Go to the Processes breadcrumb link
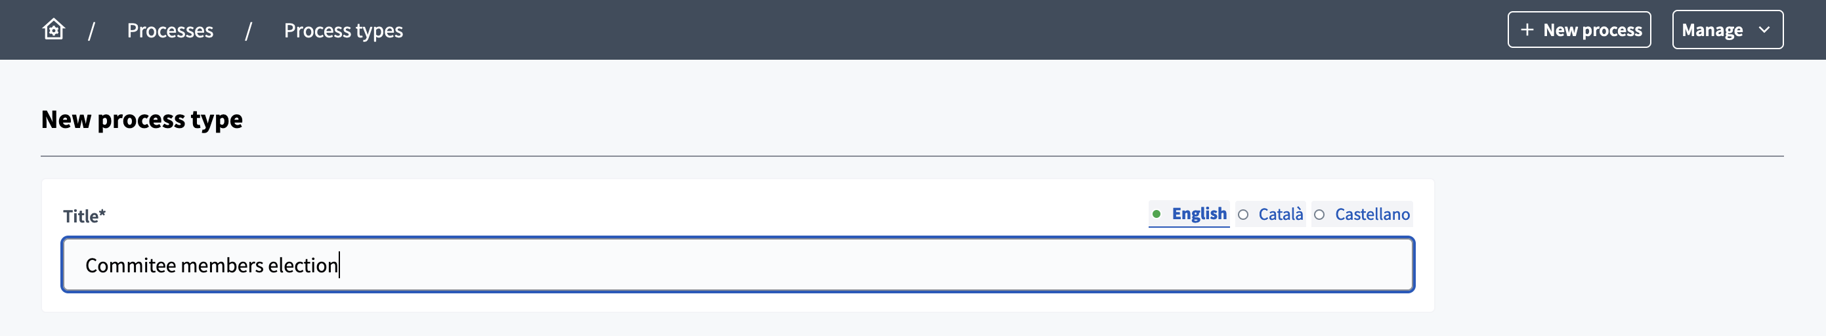 coord(170,30)
